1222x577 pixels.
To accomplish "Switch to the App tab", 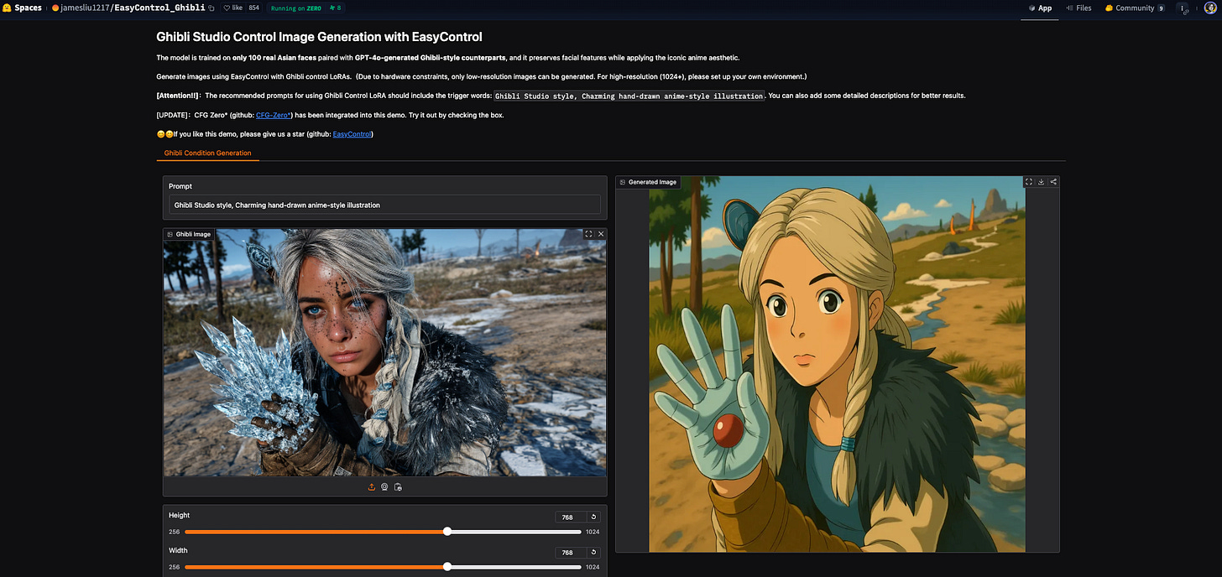I will point(1040,8).
